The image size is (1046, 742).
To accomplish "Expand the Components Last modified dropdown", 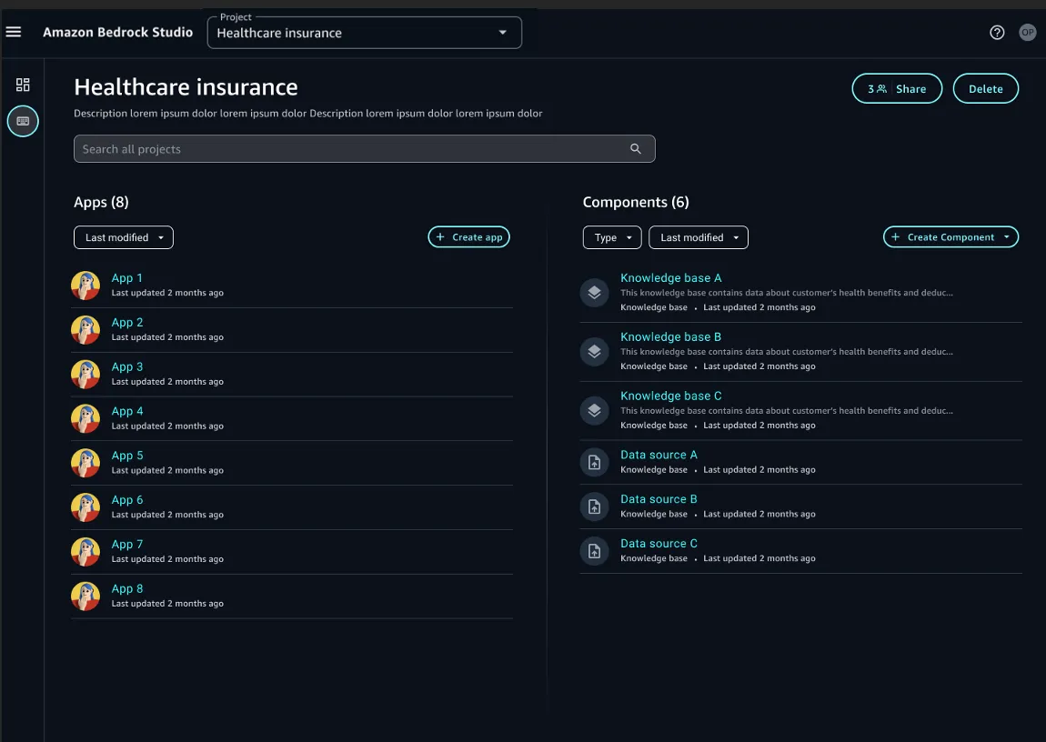I will click(x=698, y=237).
